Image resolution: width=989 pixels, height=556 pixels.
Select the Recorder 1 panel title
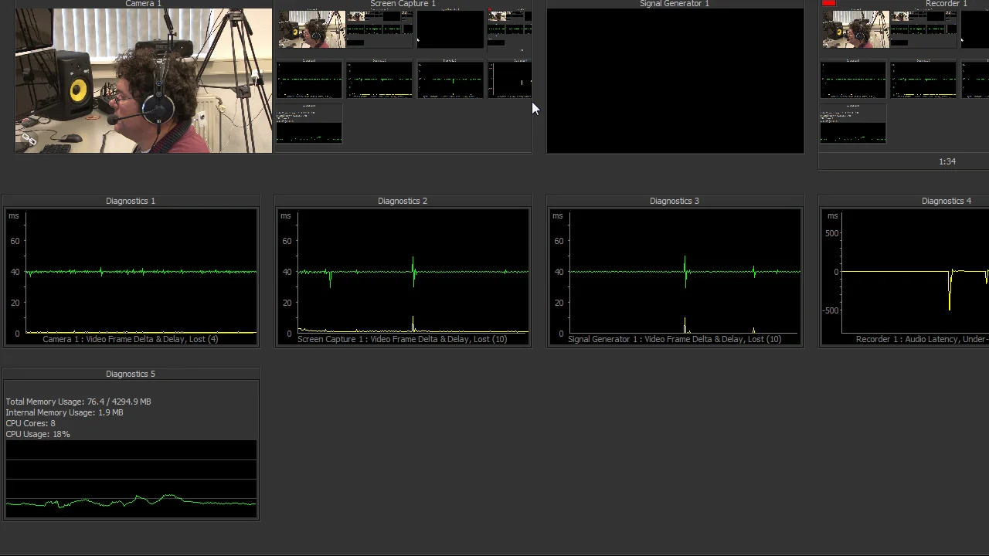[946, 4]
